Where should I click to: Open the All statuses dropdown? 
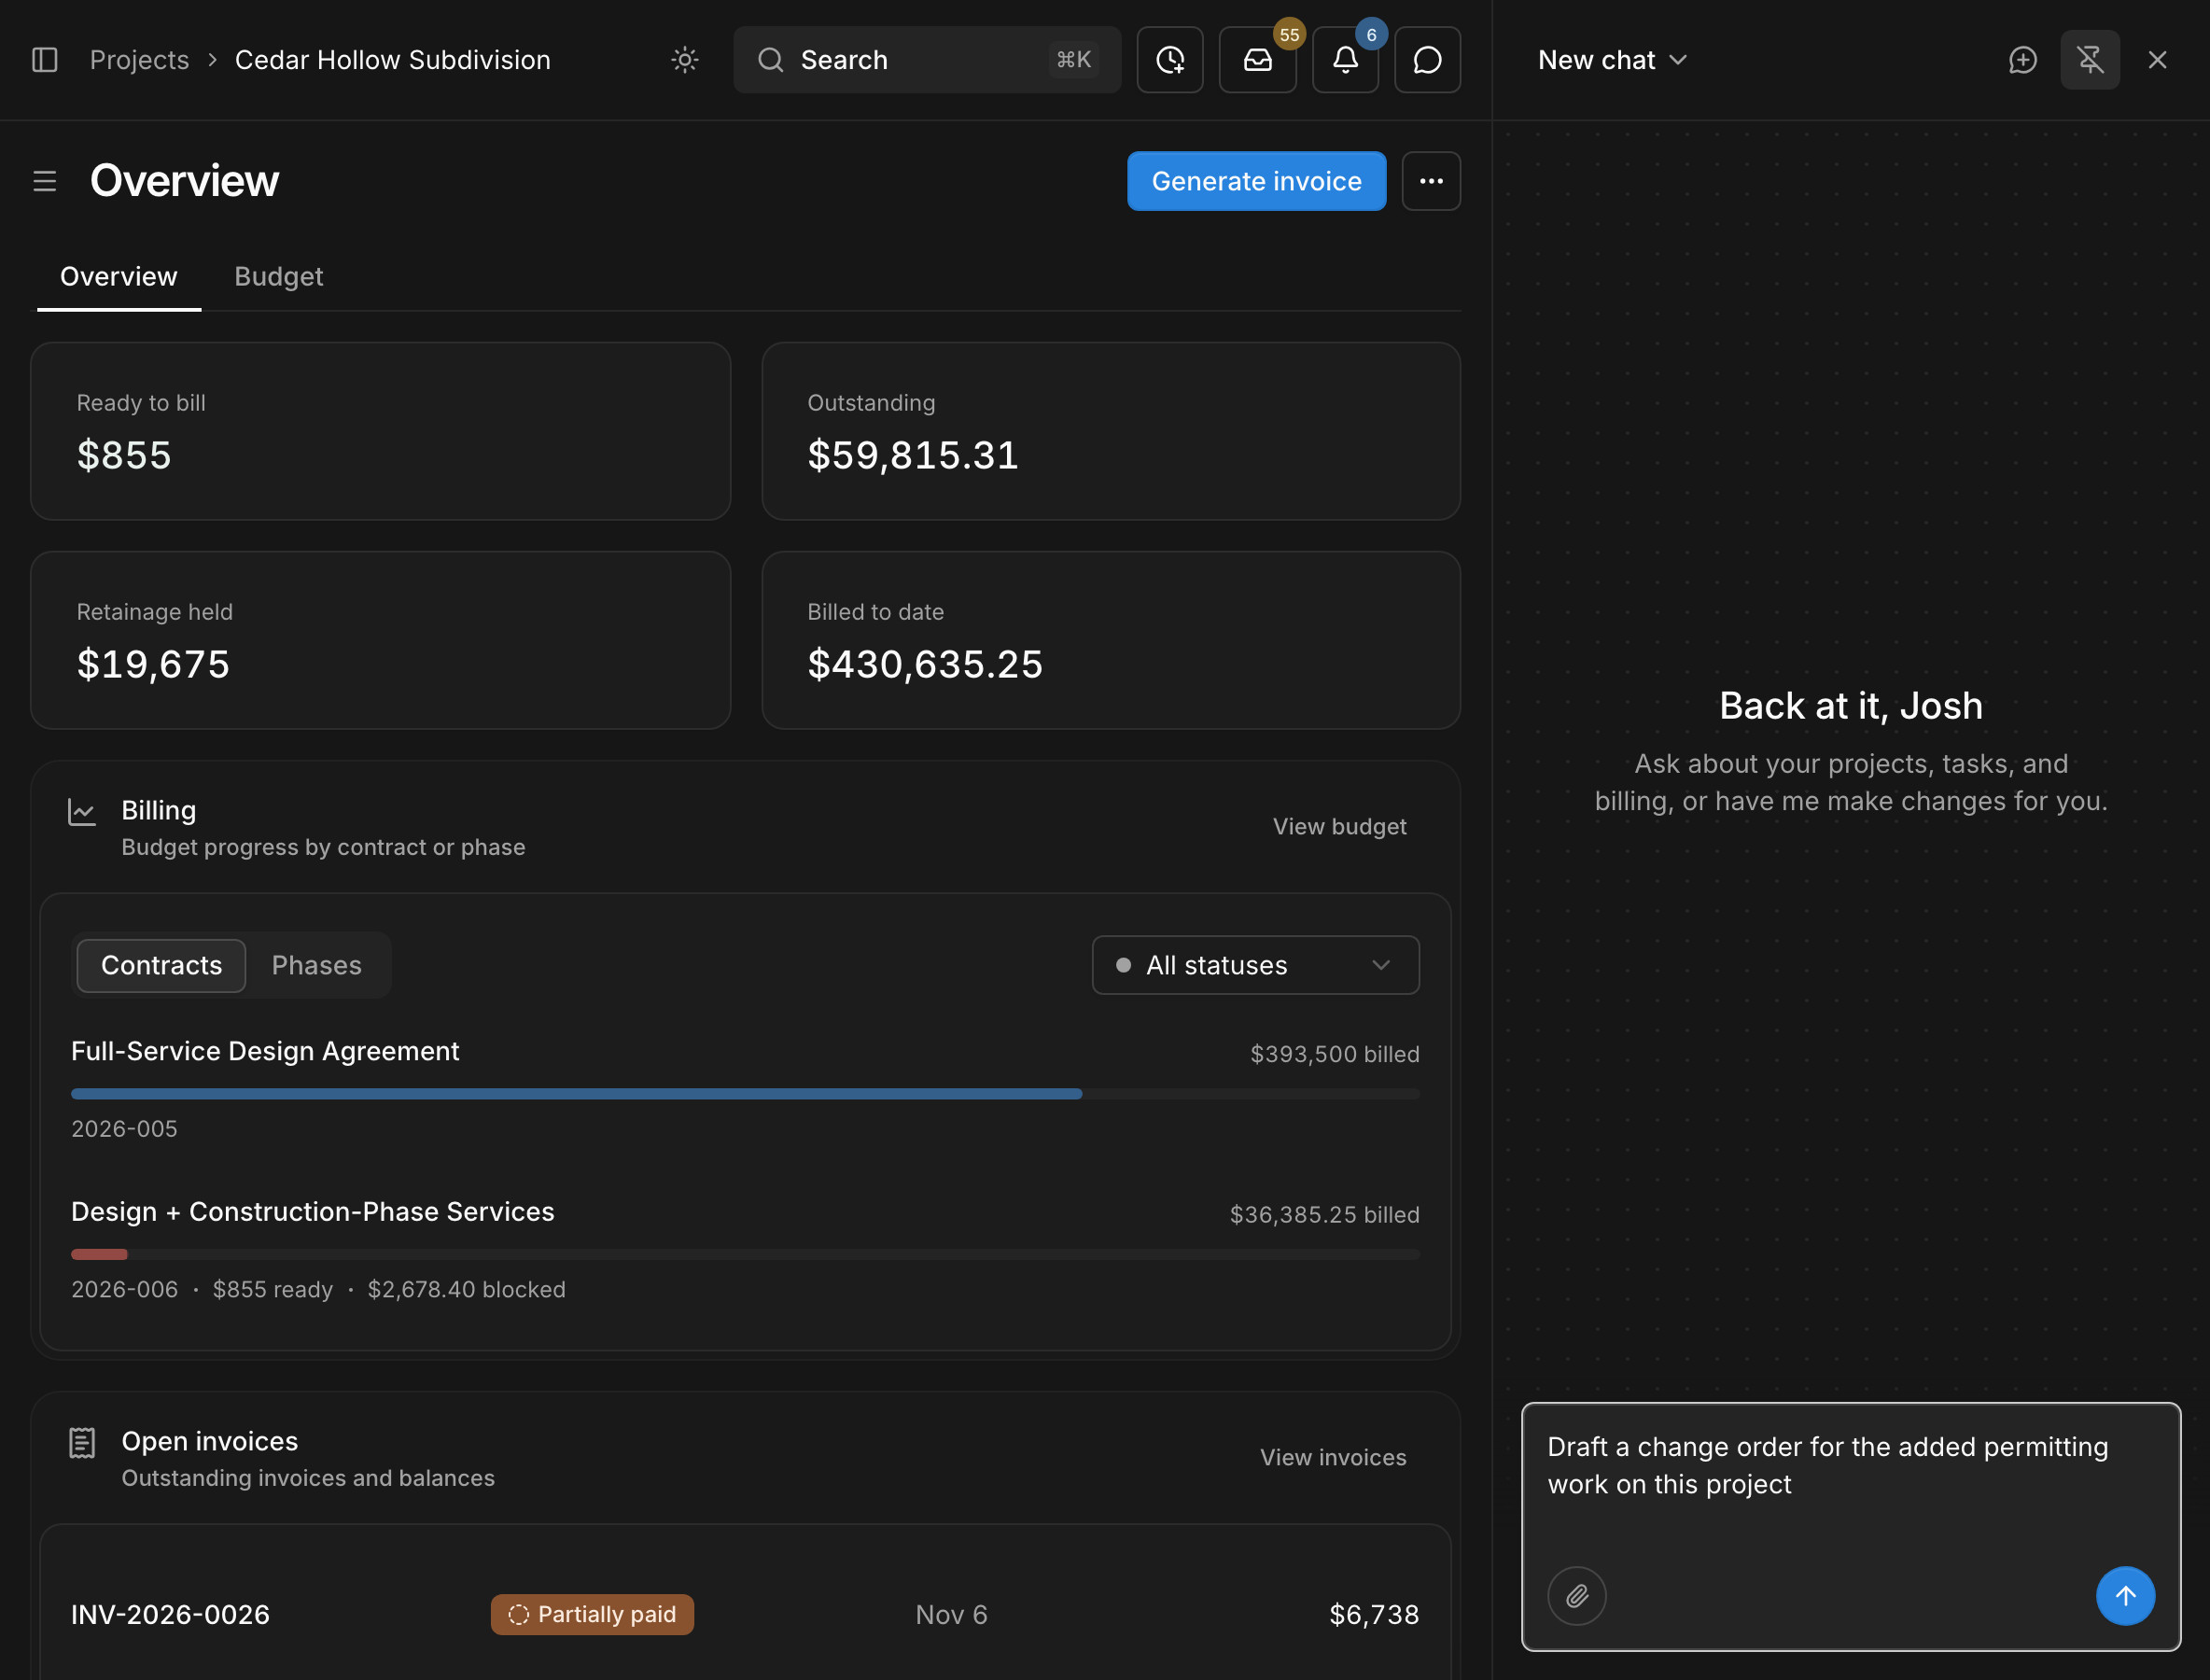click(1255, 965)
